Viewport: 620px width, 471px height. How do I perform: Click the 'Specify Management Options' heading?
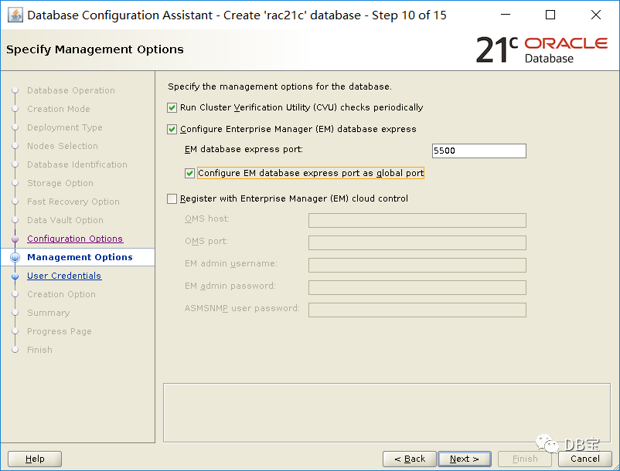pyautogui.click(x=95, y=49)
